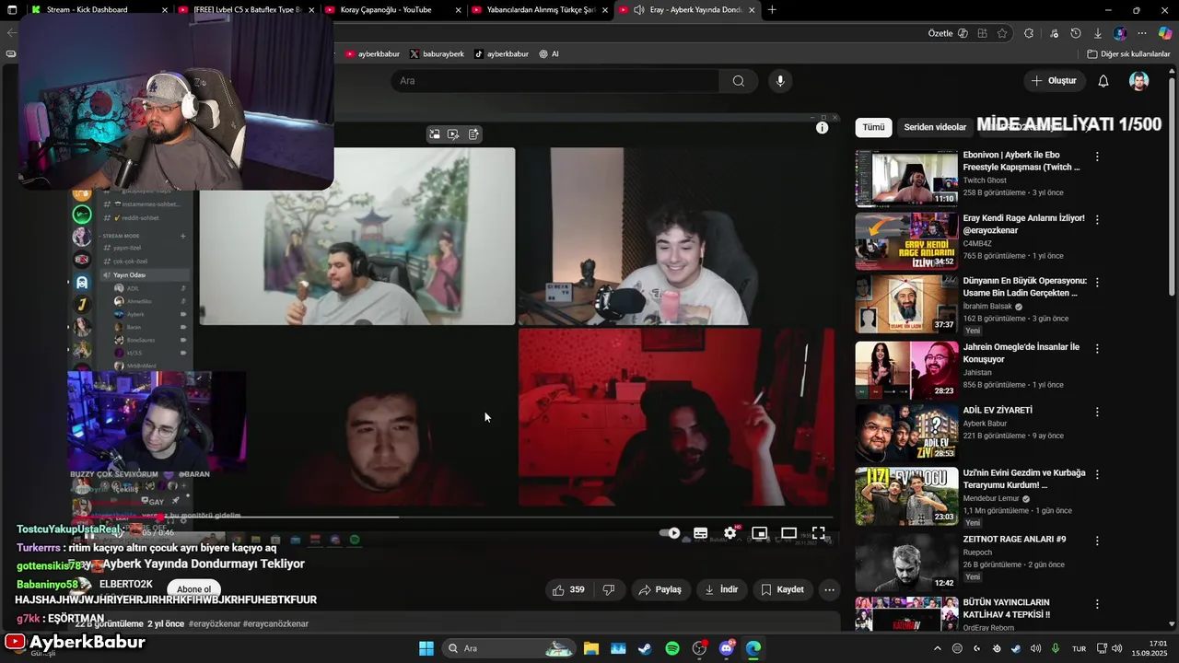Open Windows Start menu

(x=426, y=648)
